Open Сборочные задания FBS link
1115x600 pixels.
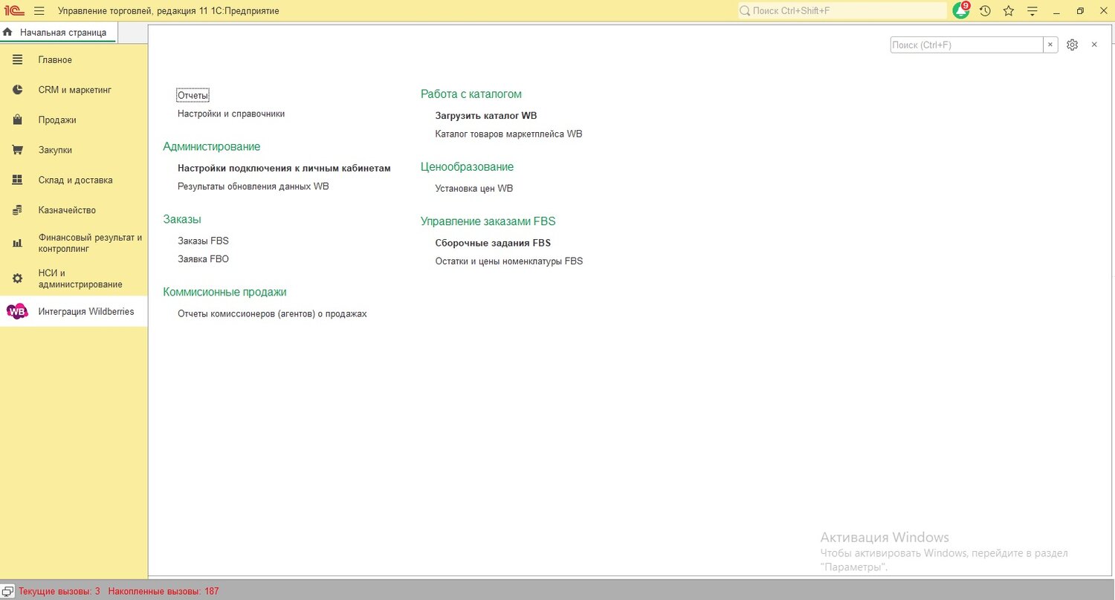click(x=493, y=243)
